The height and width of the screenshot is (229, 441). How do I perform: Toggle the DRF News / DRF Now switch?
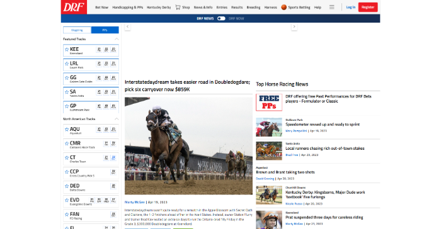click(x=221, y=18)
